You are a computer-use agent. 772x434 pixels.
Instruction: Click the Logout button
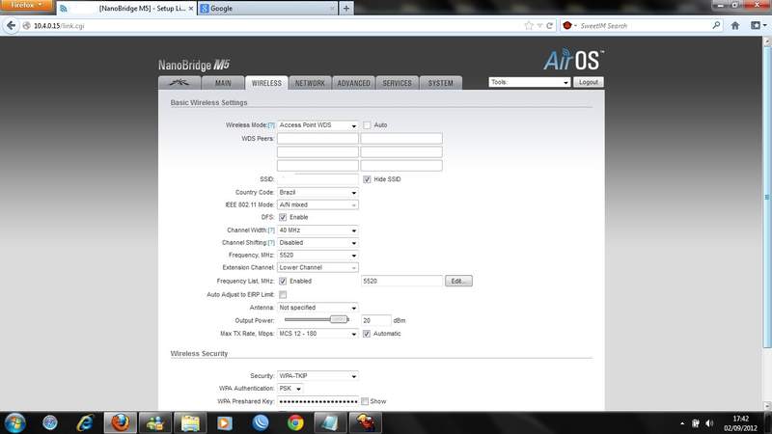pos(589,82)
